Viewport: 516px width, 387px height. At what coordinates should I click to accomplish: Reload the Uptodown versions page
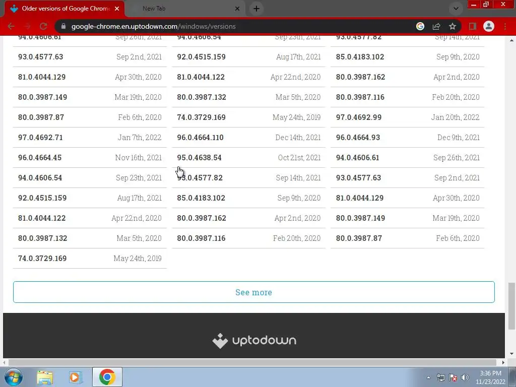tap(43, 26)
